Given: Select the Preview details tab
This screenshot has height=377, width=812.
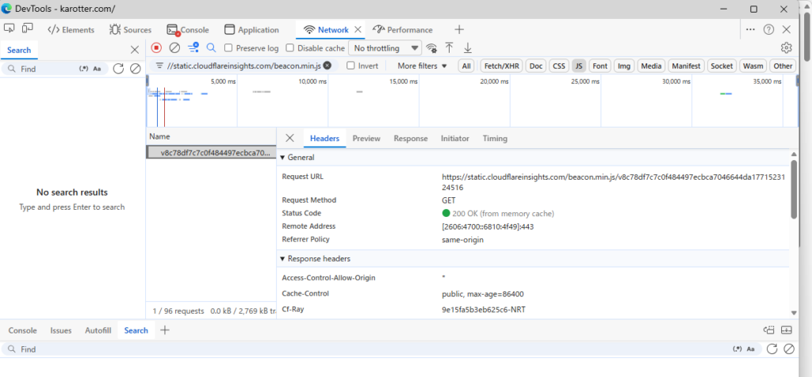Looking at the screenshot, I should tap(366, 138).
